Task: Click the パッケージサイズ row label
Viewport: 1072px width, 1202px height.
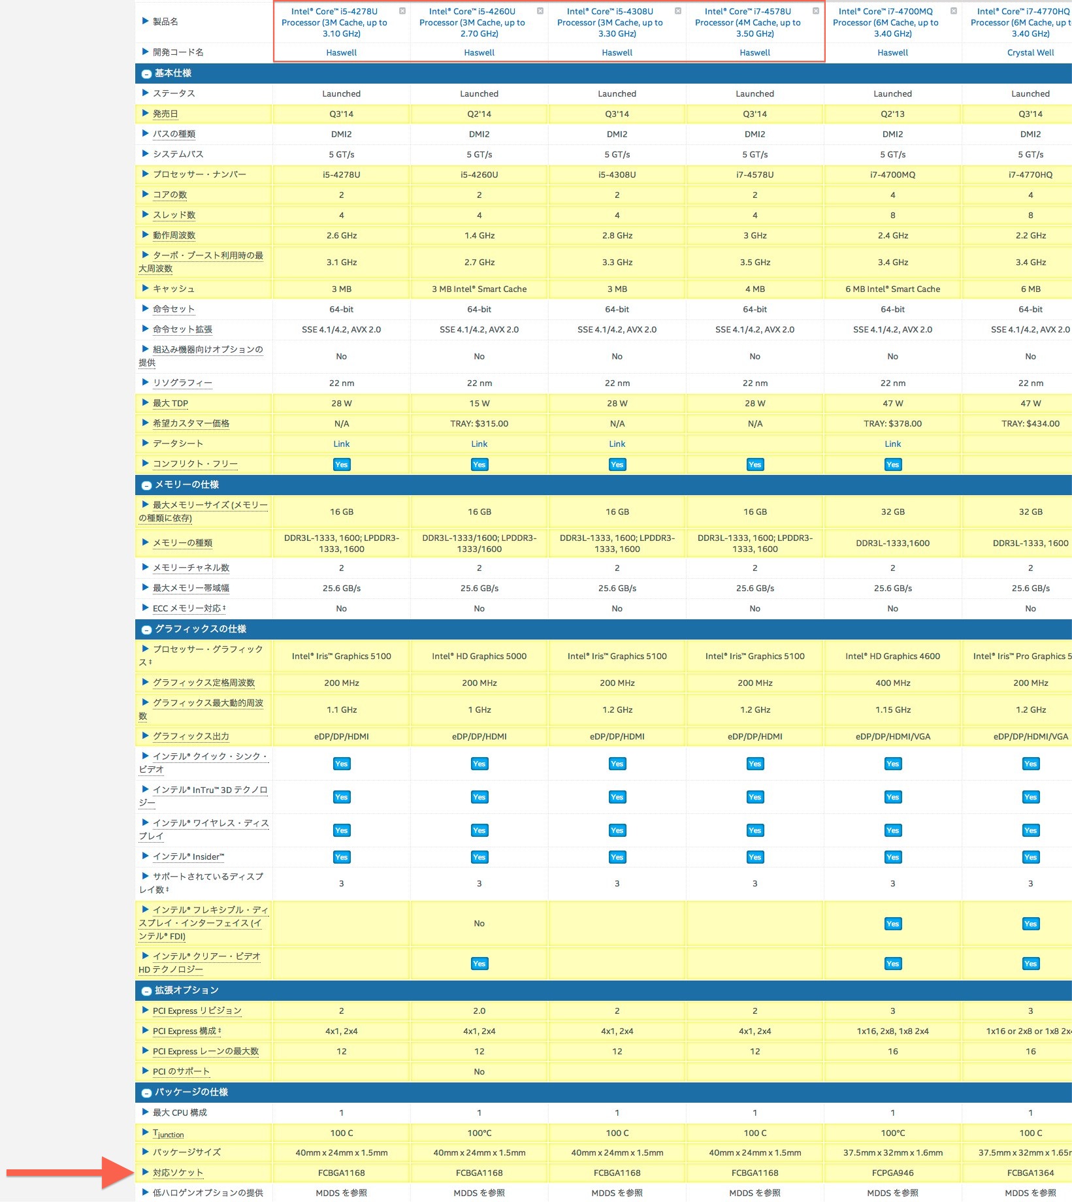Action: [x=187, y=1152]
